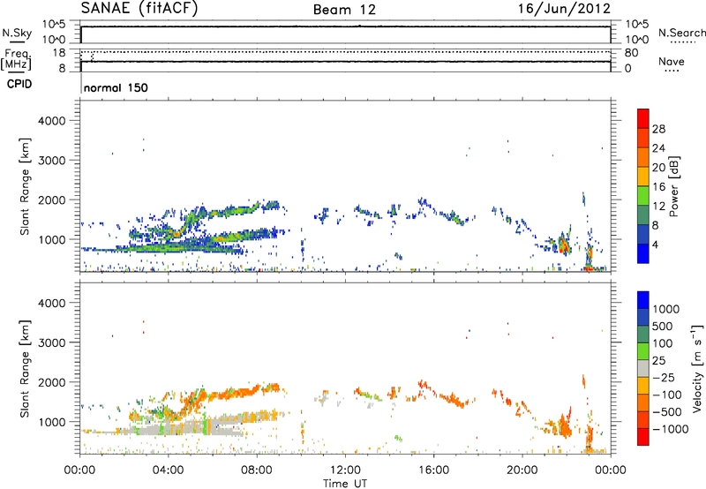Click the Velocity [m s⁻¹] colorbar title
Viewport: 706px width, 489px height.
(x=697, y=368)
